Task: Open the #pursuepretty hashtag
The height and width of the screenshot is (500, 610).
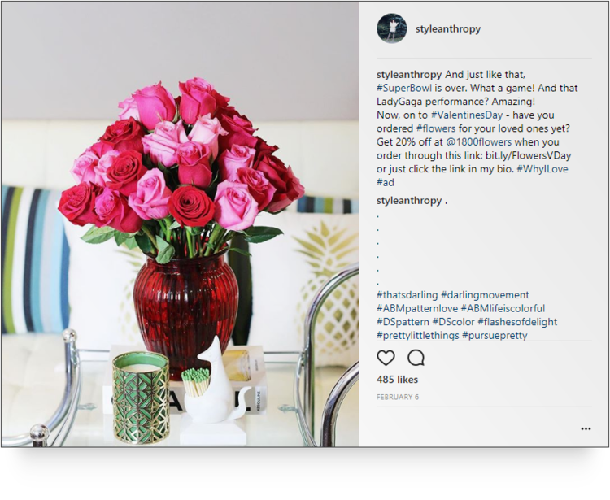Action: tap(495, 335)
